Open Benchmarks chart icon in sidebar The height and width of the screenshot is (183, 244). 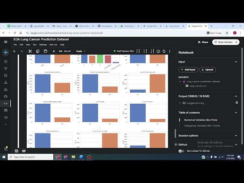point(6,90)
